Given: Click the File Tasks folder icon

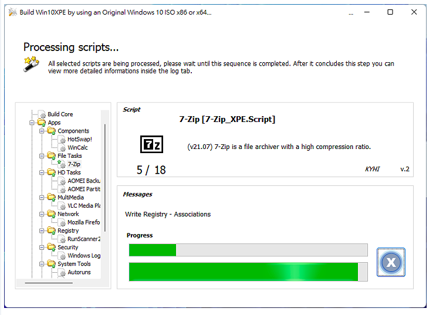Looking at the screenshot, I should coord(52,155).
